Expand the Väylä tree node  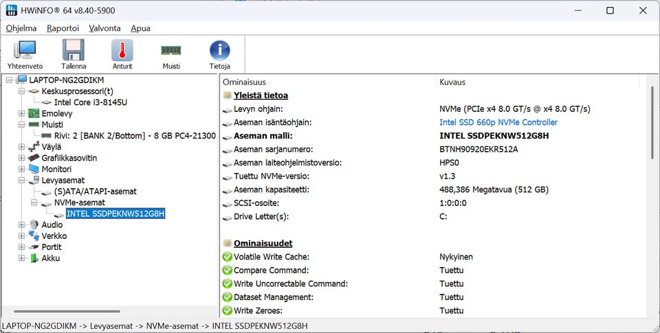21,147
